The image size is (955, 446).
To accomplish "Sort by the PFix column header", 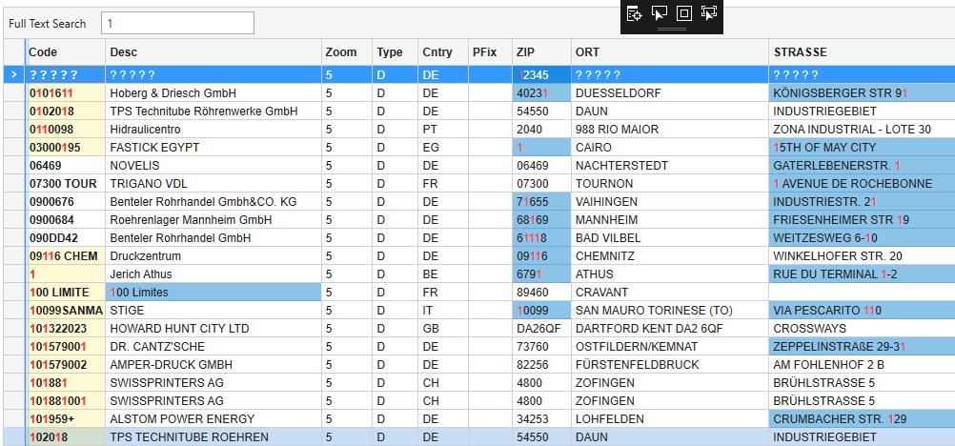I will click(490, 52).
